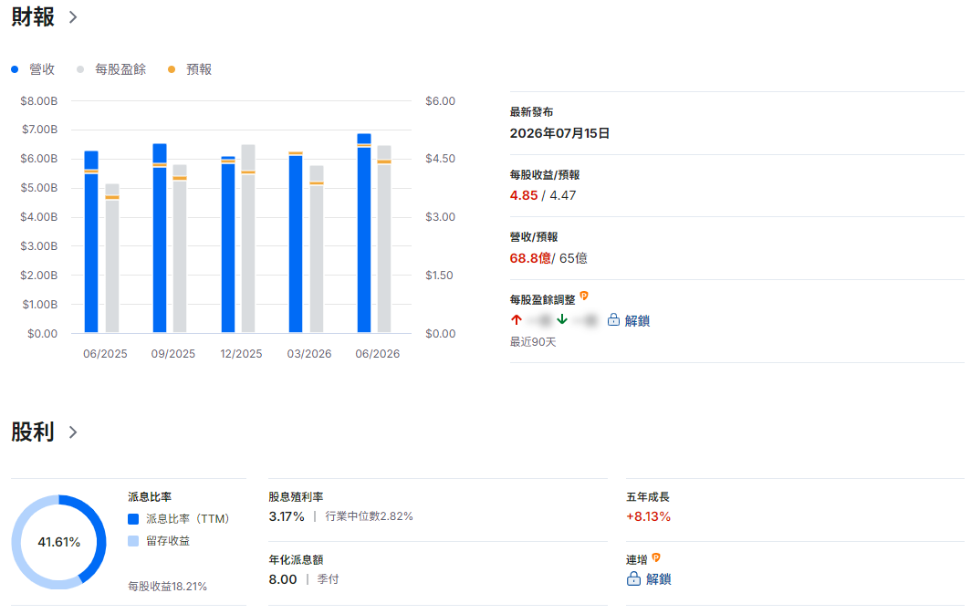The height and width of the screenshot is (614, 971).
Task: Click the blue 派息比率 (TTM) swatch
Action: 133,519
